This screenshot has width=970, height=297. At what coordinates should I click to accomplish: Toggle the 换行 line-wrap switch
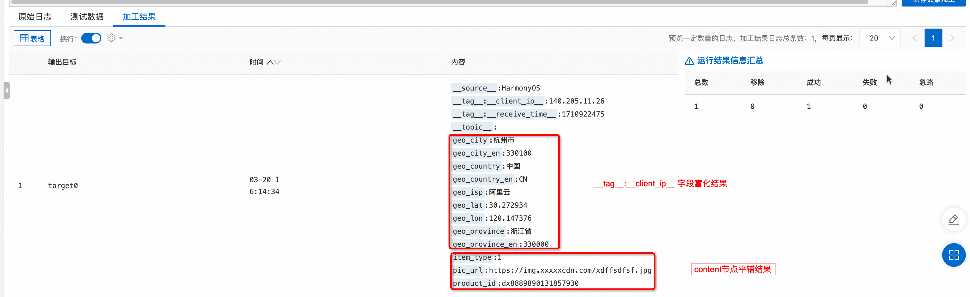click(x=91, y=38)
